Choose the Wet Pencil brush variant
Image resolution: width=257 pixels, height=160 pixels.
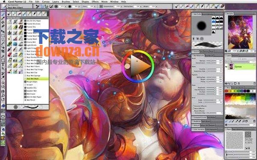36,100
